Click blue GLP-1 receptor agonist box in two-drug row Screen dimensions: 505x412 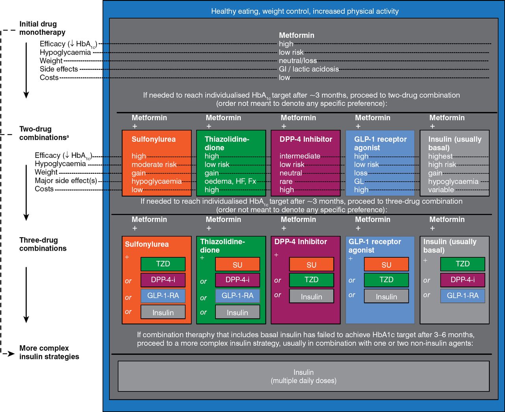[x=380, y=163]
